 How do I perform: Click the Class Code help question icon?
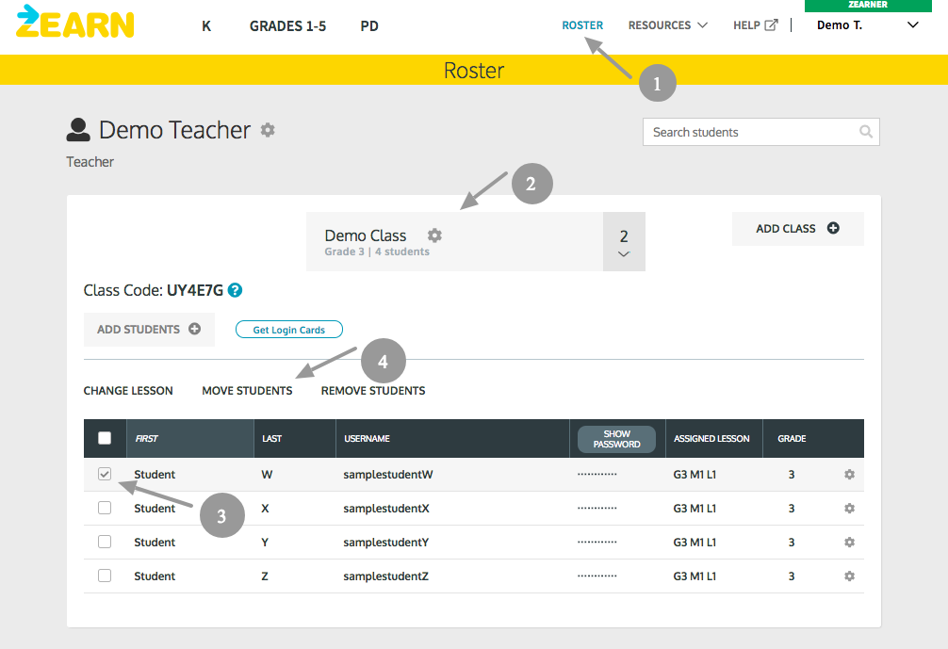pos(236,290)
